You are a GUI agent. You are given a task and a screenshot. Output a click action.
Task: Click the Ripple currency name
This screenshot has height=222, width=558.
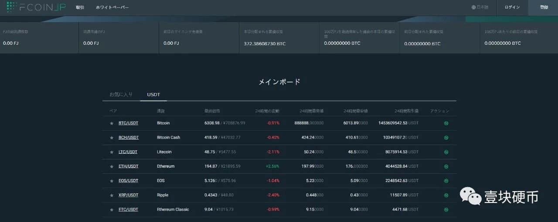(163, 195)
